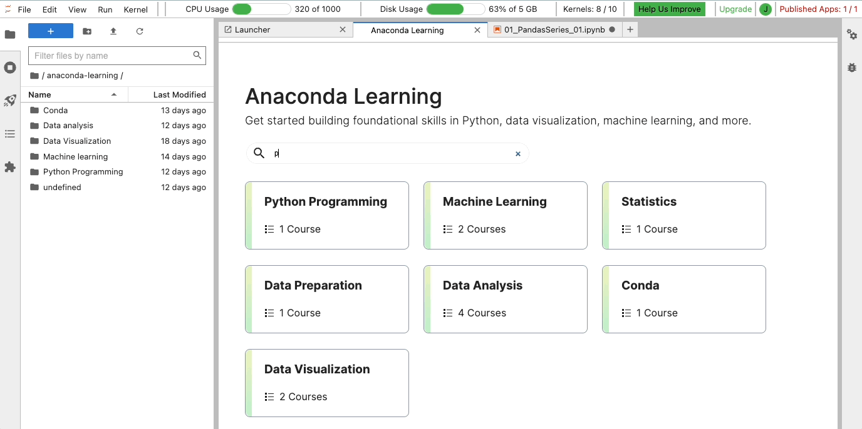Viewport: 862px width, 429px height.
Task: Open the file browser sidebar icon
Action: tap(10, 34)
